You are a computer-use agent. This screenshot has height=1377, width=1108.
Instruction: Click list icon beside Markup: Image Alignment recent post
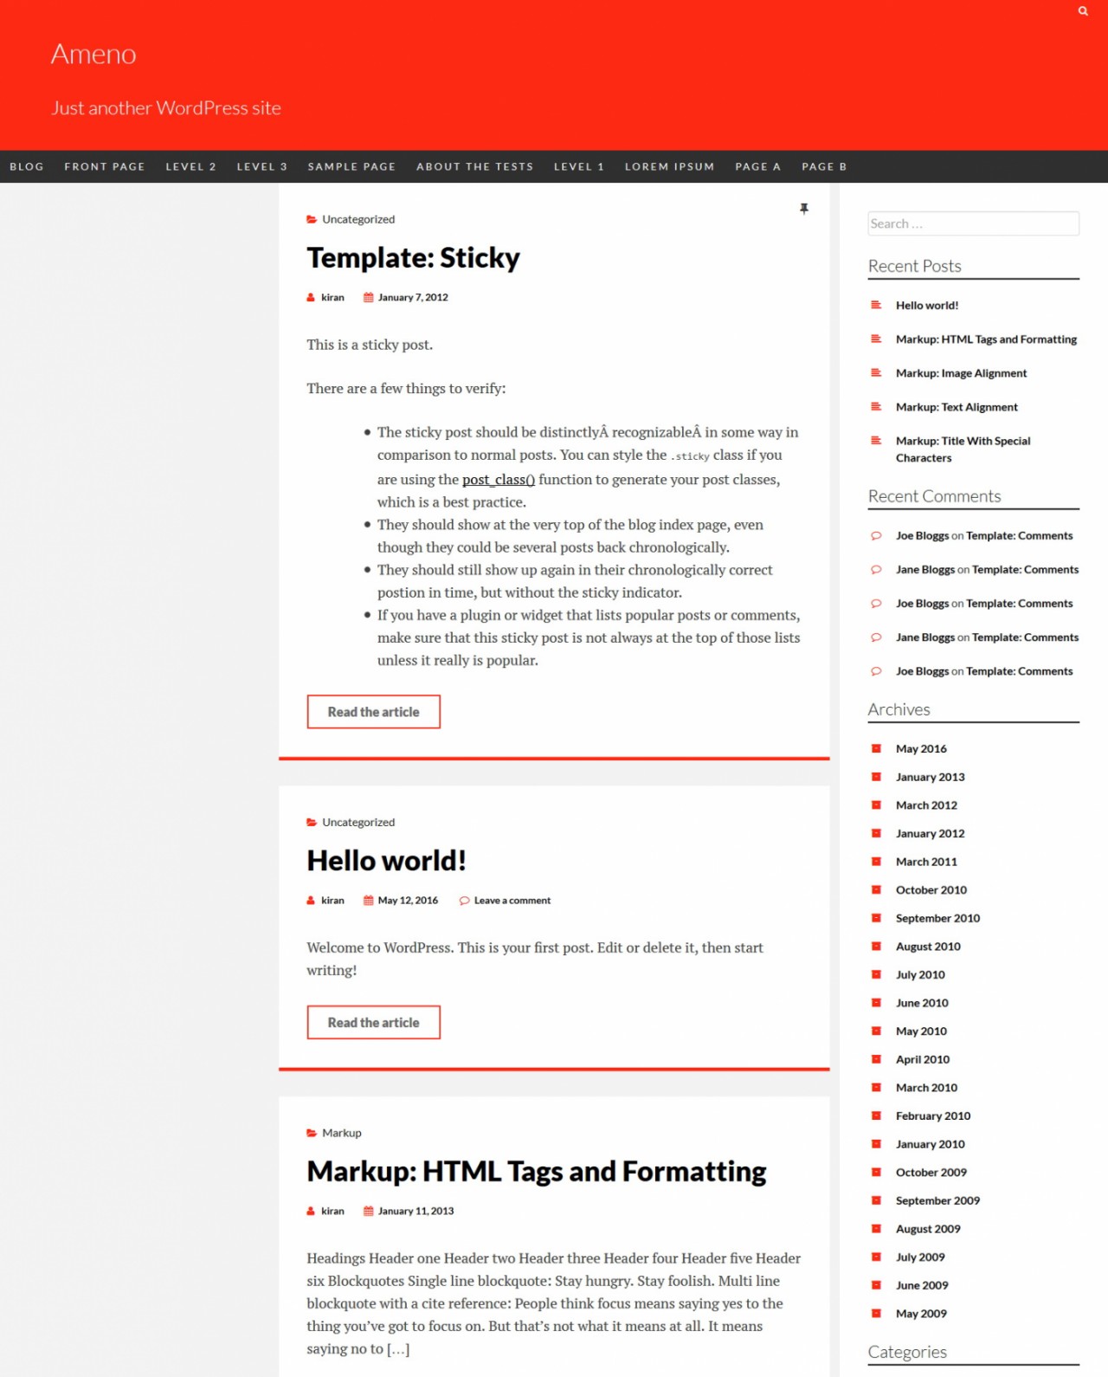(x=876, y=372)
